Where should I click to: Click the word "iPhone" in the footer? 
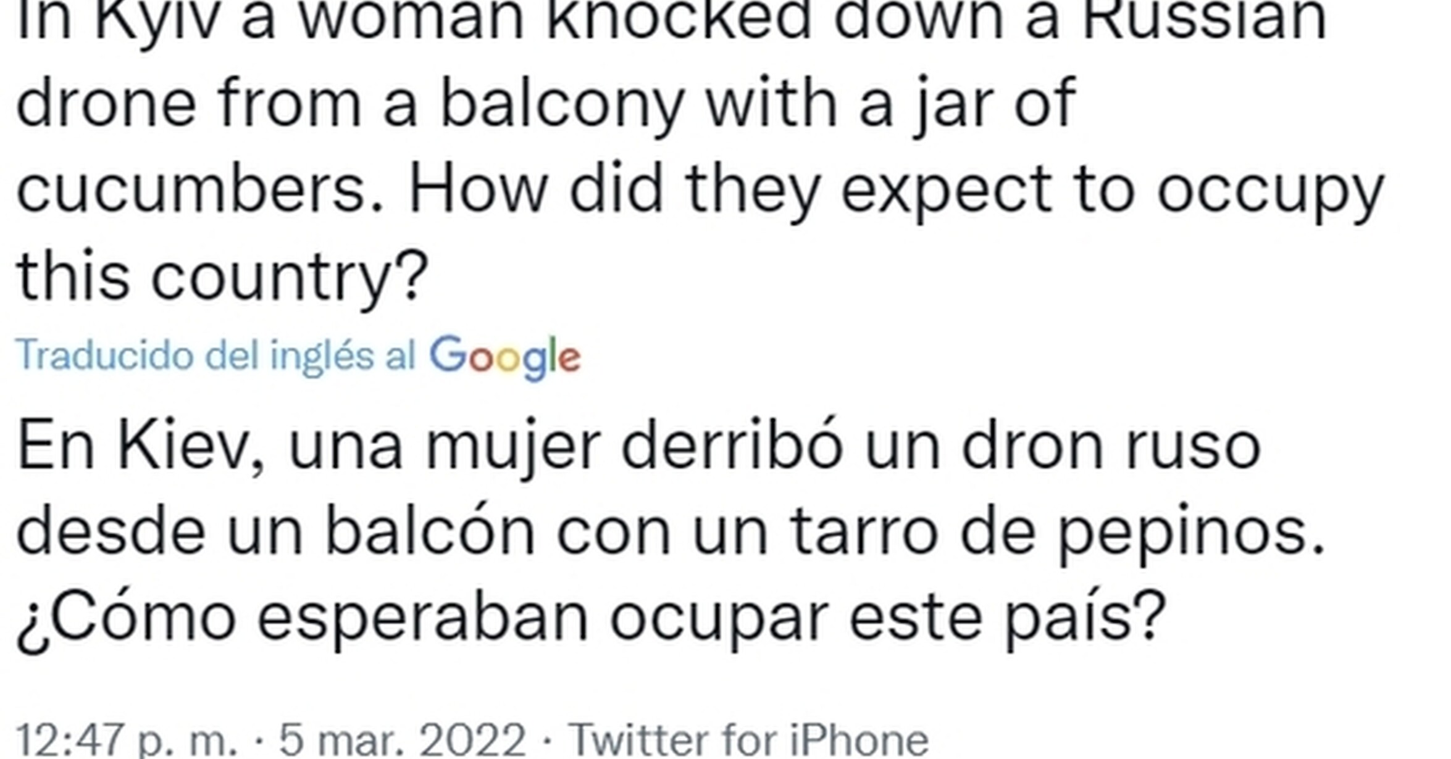click(x=859, y=739)
